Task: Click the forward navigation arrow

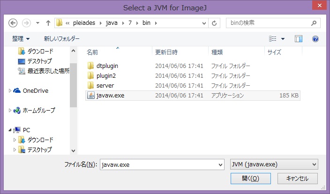Action: [27, 22]
